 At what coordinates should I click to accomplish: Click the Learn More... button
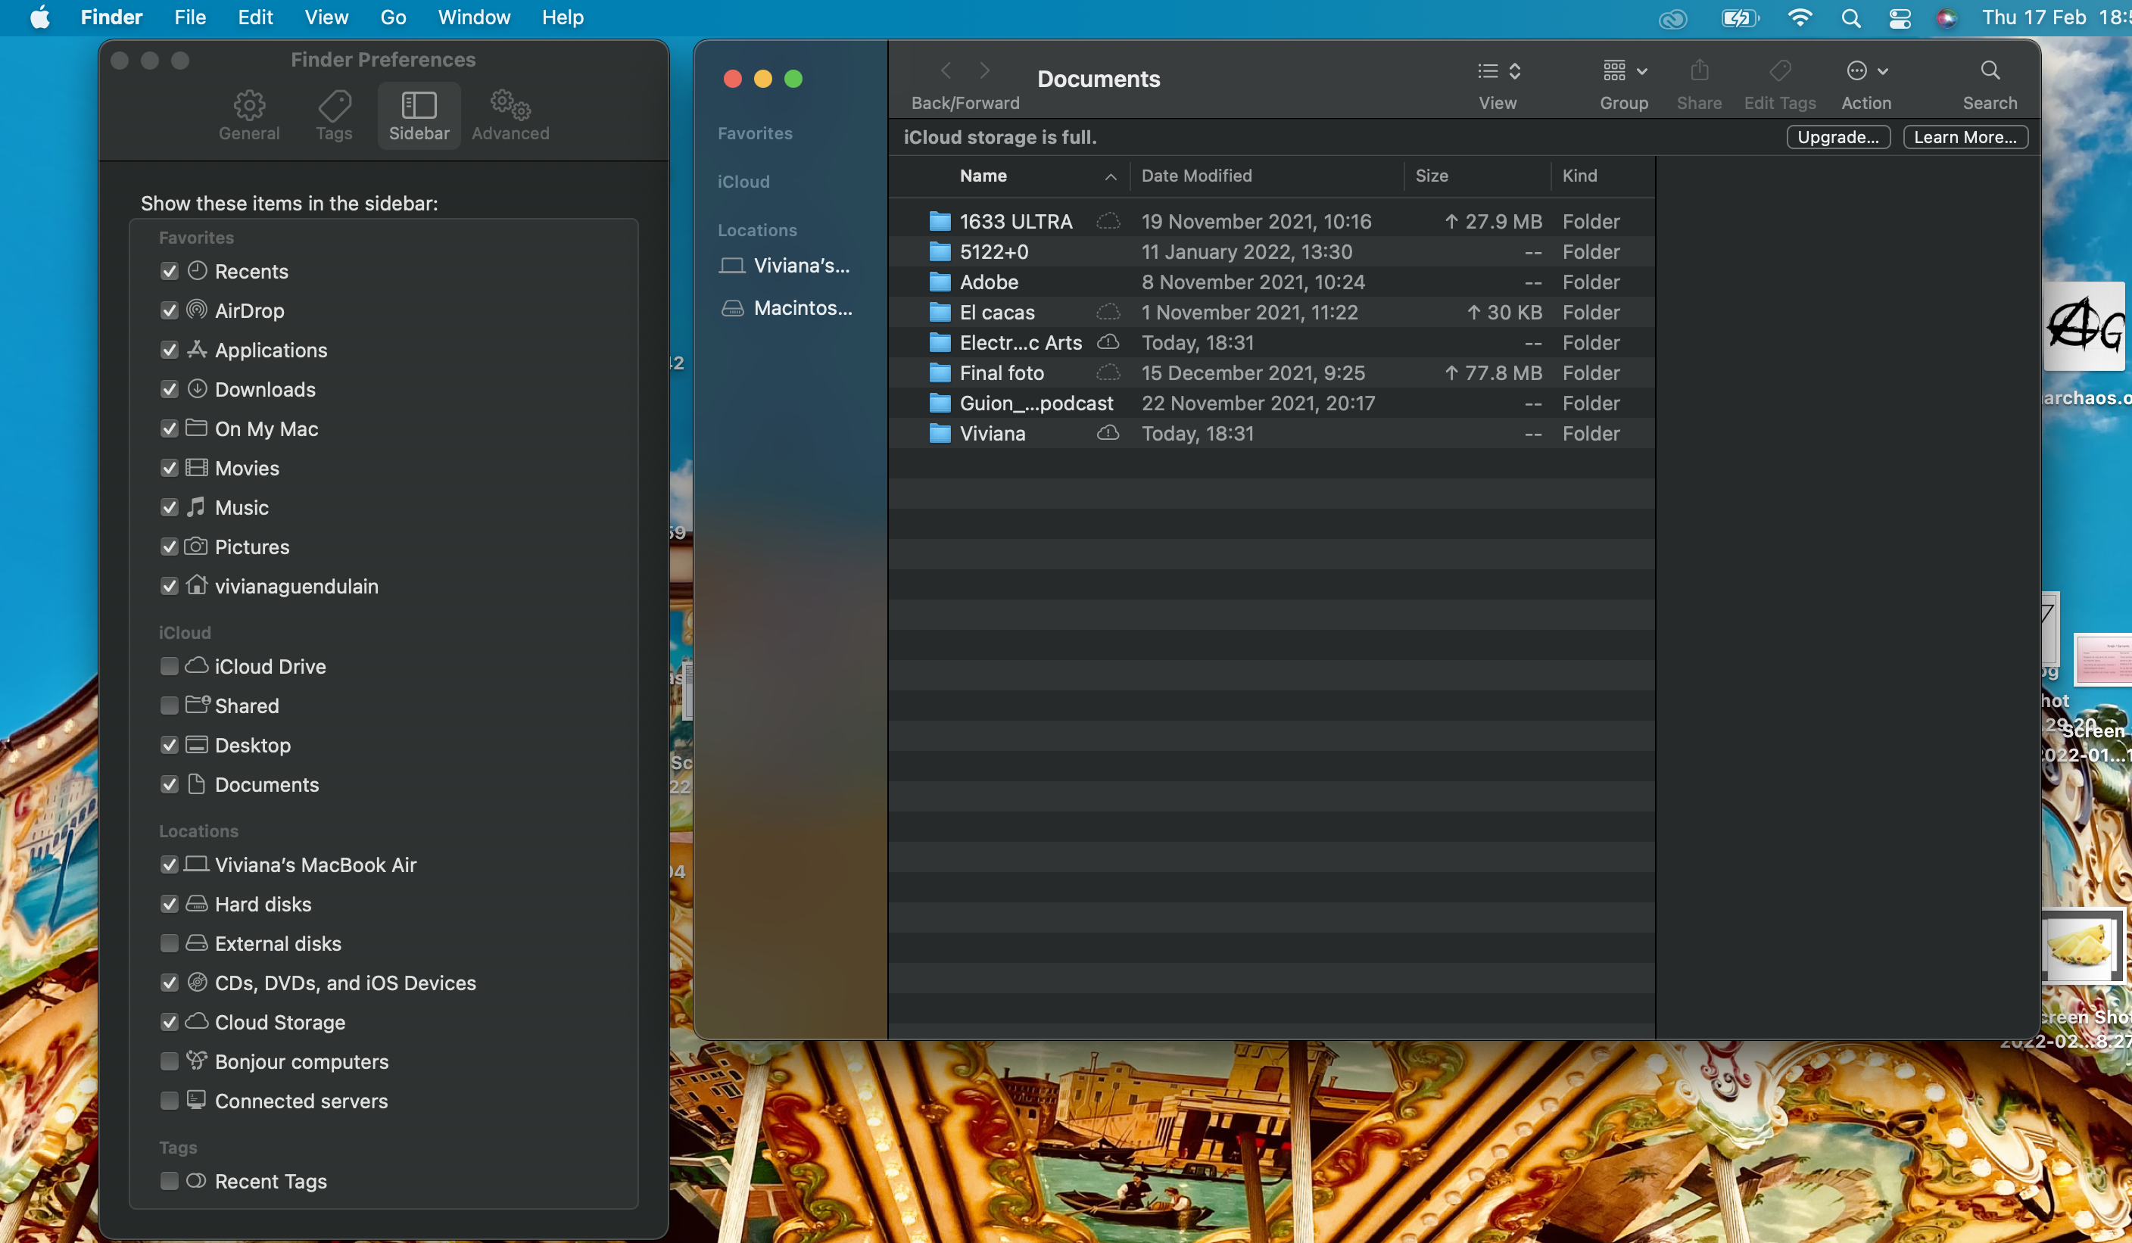click(x=1965, y=137)
